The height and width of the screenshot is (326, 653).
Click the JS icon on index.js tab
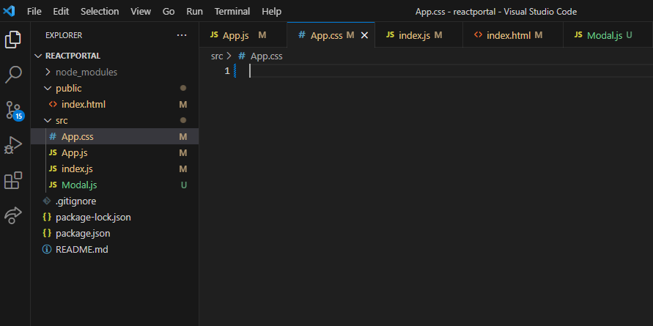tap(390, 35)
